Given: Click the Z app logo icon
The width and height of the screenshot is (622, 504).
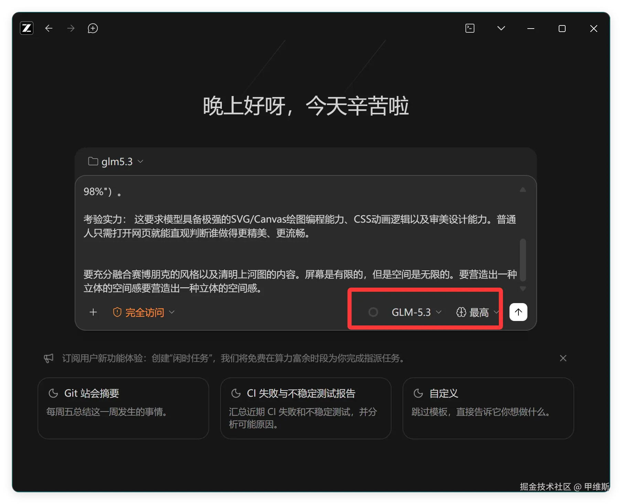Looking at the screenshot, I should [26, 28].
